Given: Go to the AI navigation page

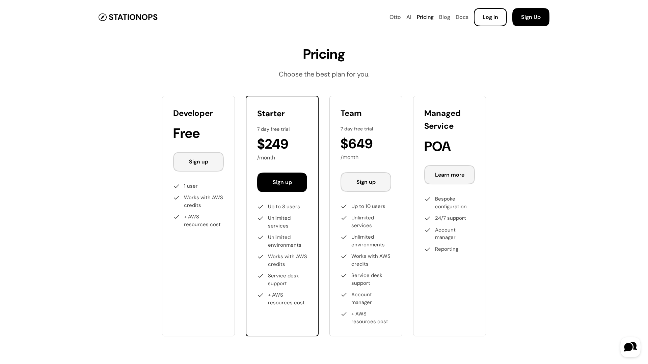Looking at the screenshot, I should [409, 17].
